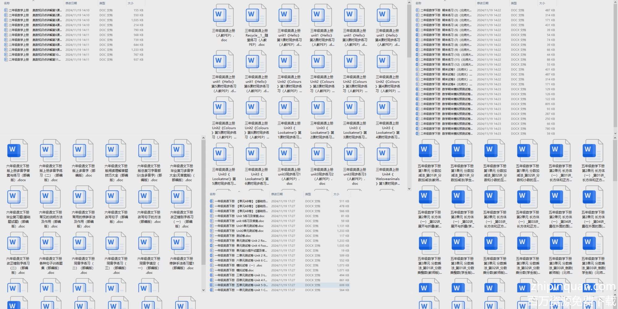Image resolution: width=618 pixels, height=309 pixels.
Task: Click the small icon beside 一年级英语下册 测试卷.doc
Action: 212,236
